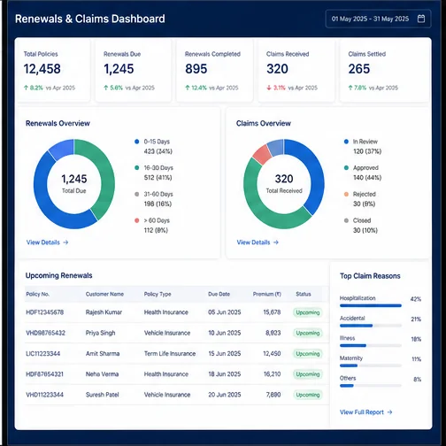Screen dimensions: 446x446
Task: Click the 31-60 Days gray legend dot
Action: pos(136,194)
